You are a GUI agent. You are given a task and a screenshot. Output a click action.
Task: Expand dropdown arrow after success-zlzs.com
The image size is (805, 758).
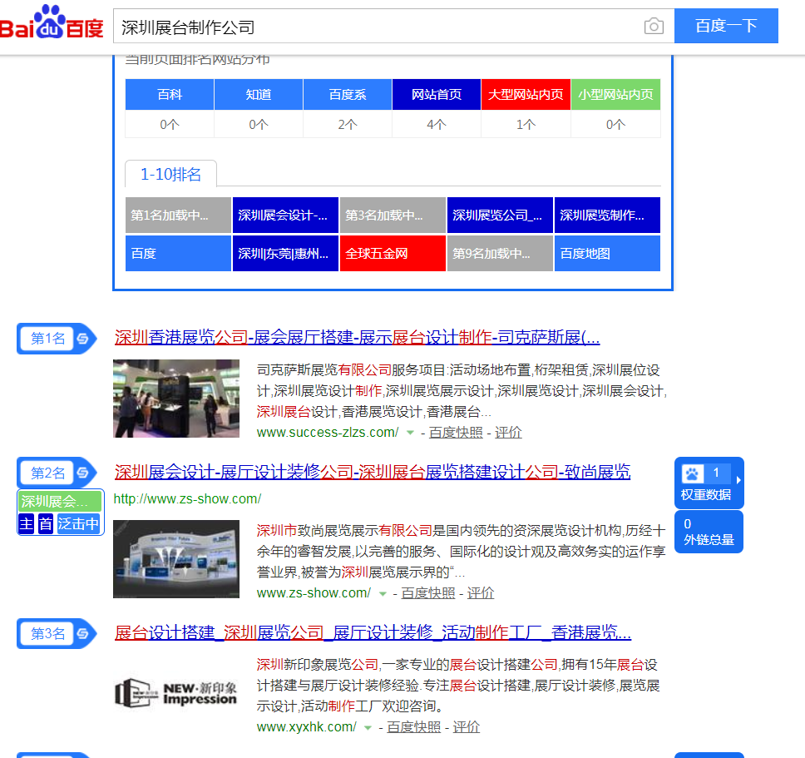[x=410, y=433]
